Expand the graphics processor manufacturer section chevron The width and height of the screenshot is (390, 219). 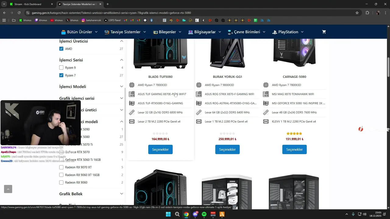(121, 110)
